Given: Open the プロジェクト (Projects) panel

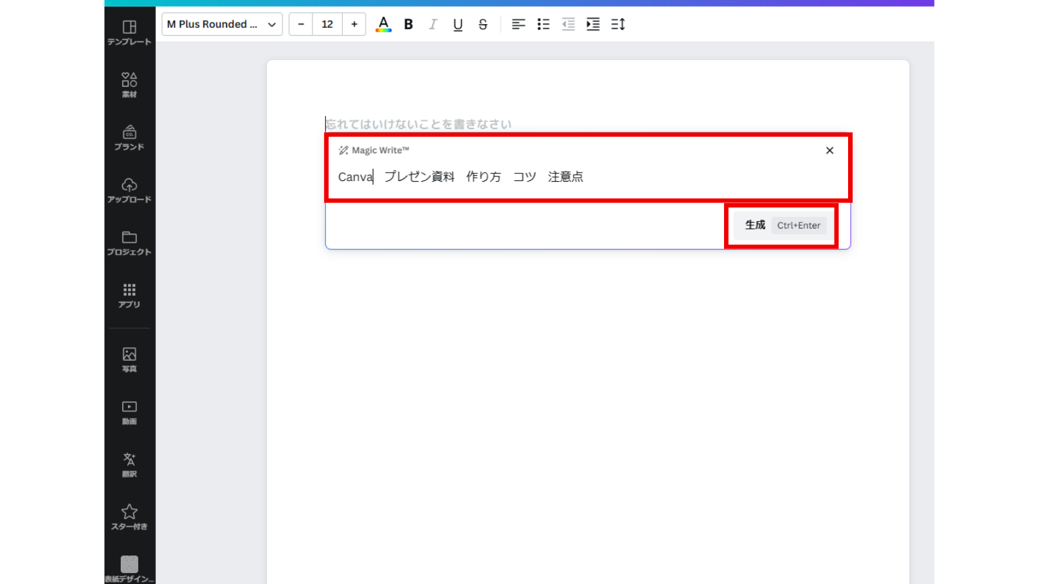Looking at the screenshot, I should point(129,243).
